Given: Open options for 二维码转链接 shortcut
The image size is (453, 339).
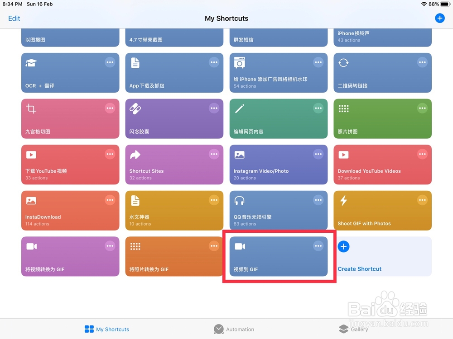Looking at the screenshot, I should coord(422,62).
